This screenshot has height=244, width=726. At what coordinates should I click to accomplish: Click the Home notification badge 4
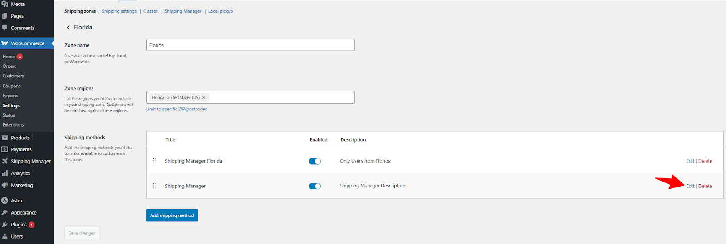coord(20,57)
